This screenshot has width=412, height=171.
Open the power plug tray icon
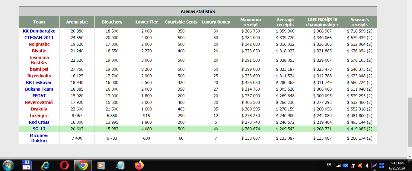pyautogui.click(x=353, y=165)
